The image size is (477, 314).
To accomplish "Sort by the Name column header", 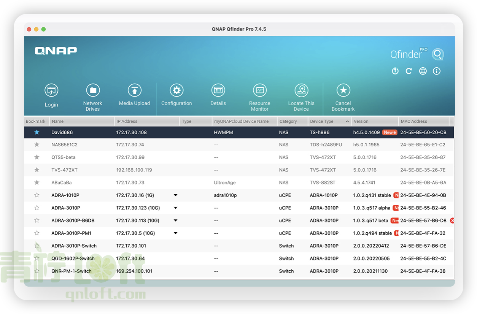I will tap(82, 122).
